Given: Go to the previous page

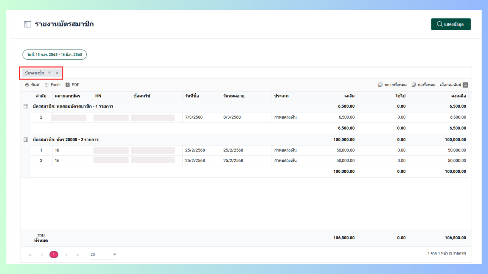Looking at the screenshot, I should 42,255.
